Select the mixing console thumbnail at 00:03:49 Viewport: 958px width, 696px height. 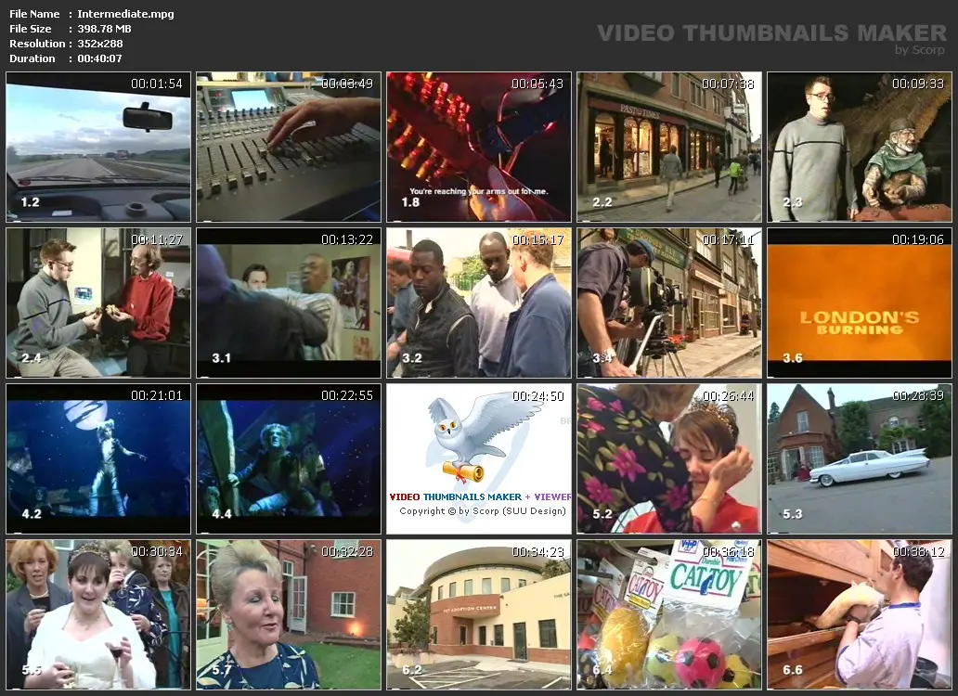point(289,148)
